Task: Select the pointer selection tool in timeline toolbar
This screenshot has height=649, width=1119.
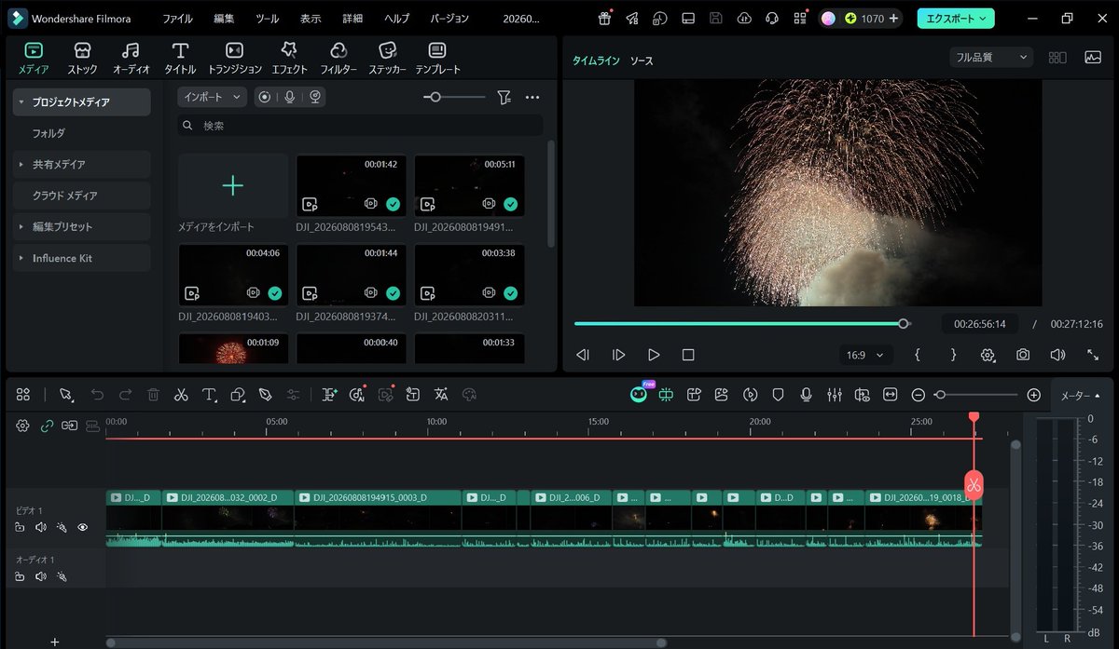Action: click(x=66, y=395)
